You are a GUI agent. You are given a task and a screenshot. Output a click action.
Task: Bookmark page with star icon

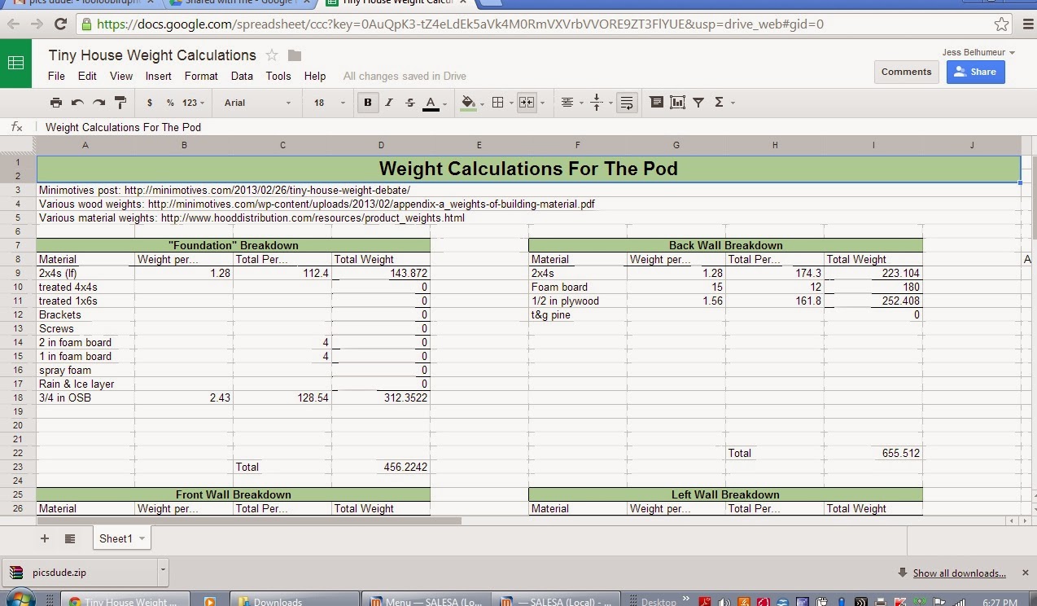1001,24
